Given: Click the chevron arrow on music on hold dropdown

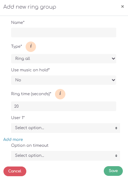Looking at the screenshot, I should [x=113, y=80].
